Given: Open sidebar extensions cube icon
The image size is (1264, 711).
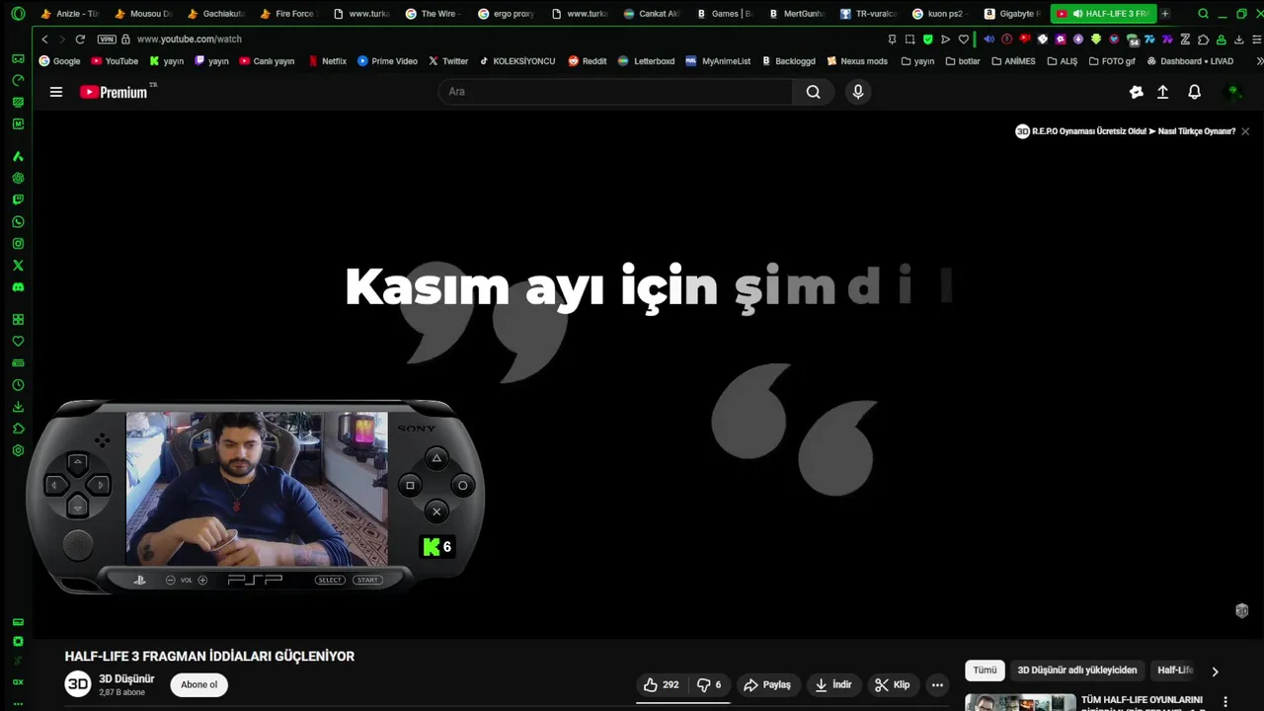Looking at the screenshot, I should 18,429.
